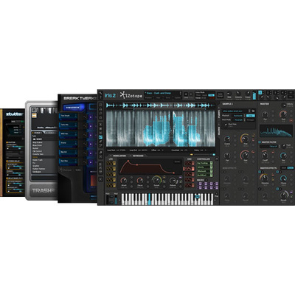Open the Playback mode dropdown
This screenshot has height=295, width=295.
[x=238, y=116]
